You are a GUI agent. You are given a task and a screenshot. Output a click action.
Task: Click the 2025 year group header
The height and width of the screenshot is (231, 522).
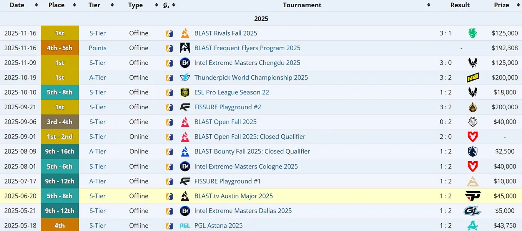click(261, 19)
